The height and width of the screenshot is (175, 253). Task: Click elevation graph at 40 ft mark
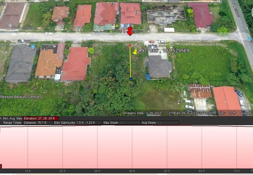(x=132, y=146)
